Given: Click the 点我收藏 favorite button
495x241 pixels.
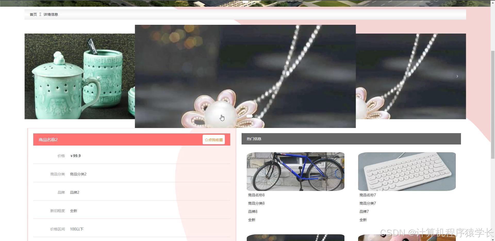Looking at the screenshot, I should [x=214, y=140].
